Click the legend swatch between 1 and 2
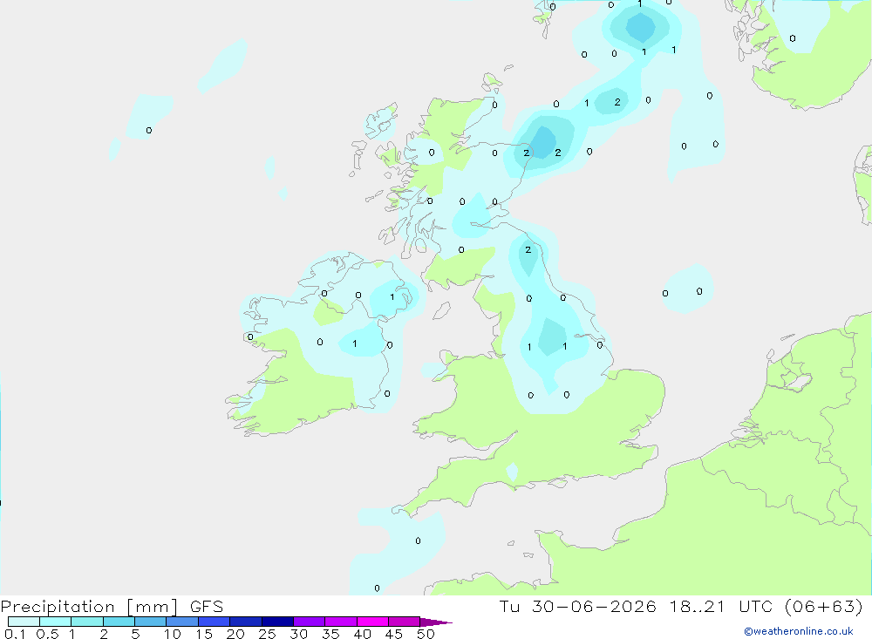Image resolution: width=872 pixels, height=639 pixels. pos(87,622)
